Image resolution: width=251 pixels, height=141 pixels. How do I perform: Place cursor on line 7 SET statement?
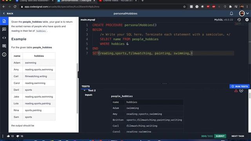coord(142,53)
